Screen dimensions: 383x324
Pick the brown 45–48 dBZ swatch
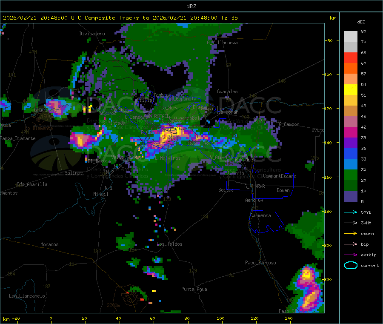pyautogui.click(x=351, y=111)
